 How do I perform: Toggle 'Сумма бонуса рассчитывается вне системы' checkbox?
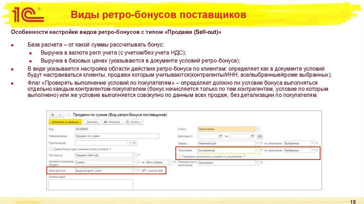[50, 149]
